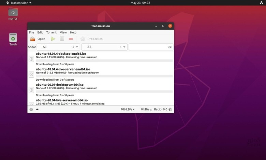Open the Torrent menu

coord(51,32)
